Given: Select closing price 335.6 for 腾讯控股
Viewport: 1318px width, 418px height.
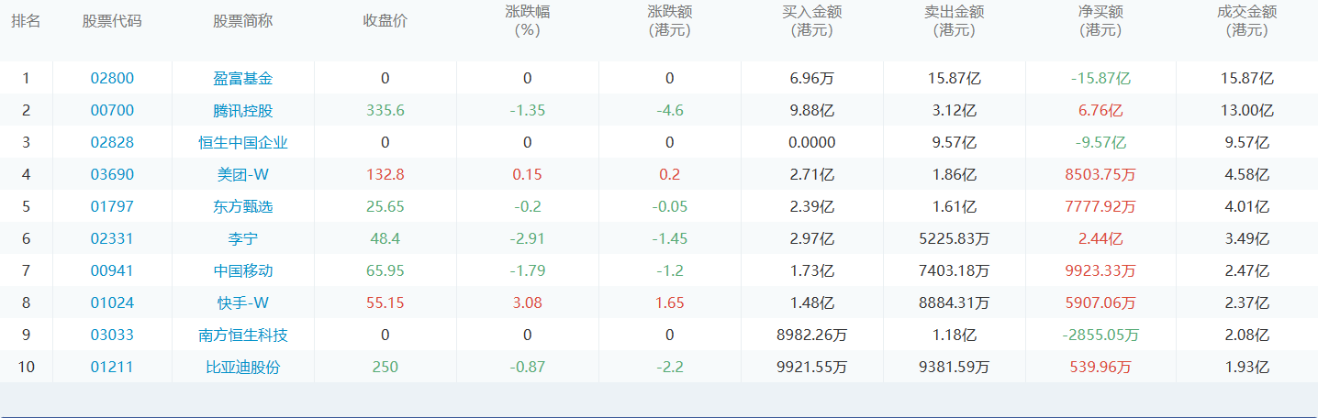Looking at the screenshot, I should pos(385,111).
